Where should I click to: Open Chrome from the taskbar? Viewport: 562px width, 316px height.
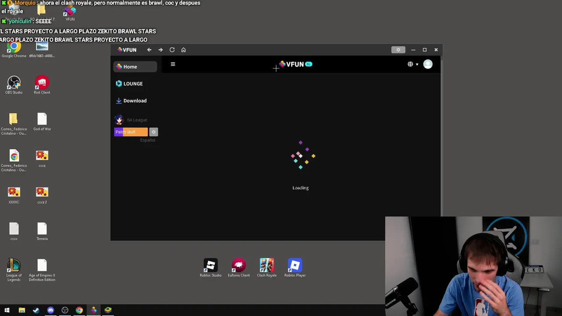pyautogui.click(x=79, y=310)
